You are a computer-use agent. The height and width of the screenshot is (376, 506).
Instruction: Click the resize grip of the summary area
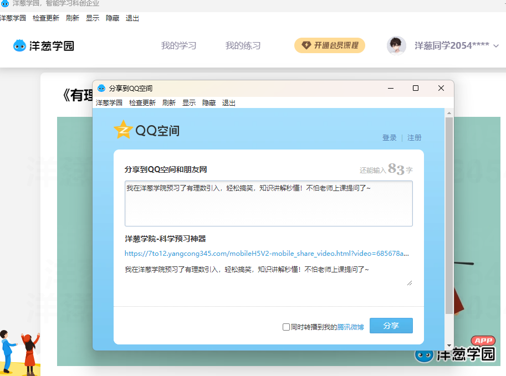(410, 283)
